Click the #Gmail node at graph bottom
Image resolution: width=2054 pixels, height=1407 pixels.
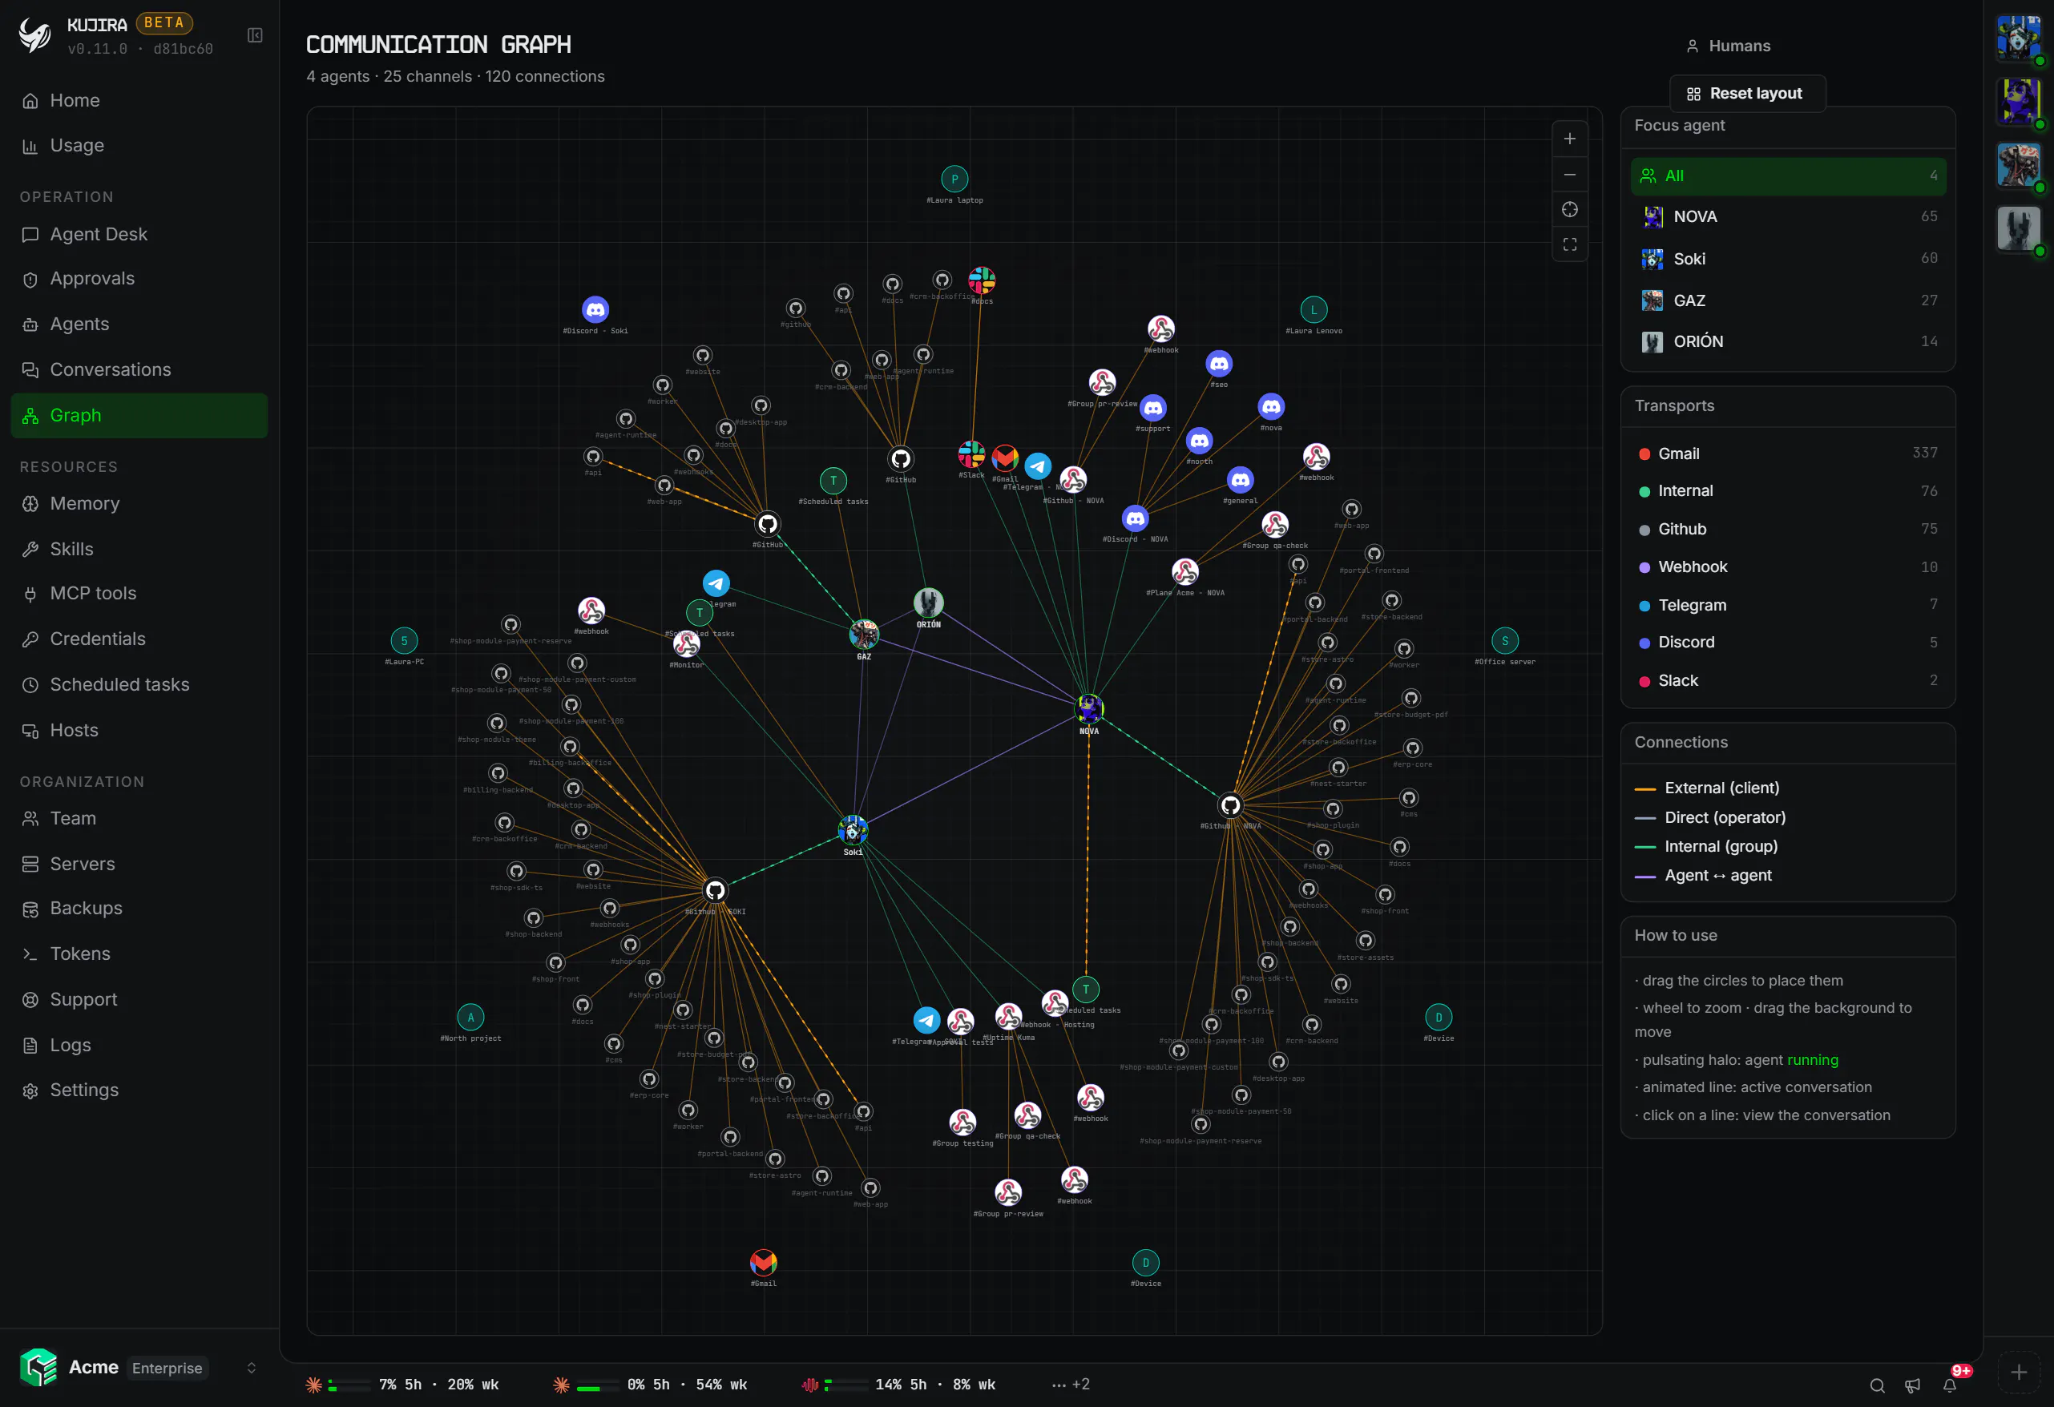click(x=764, y=1262)
